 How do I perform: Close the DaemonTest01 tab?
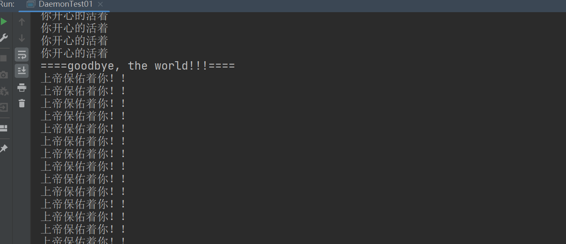[x=100, y=5]
